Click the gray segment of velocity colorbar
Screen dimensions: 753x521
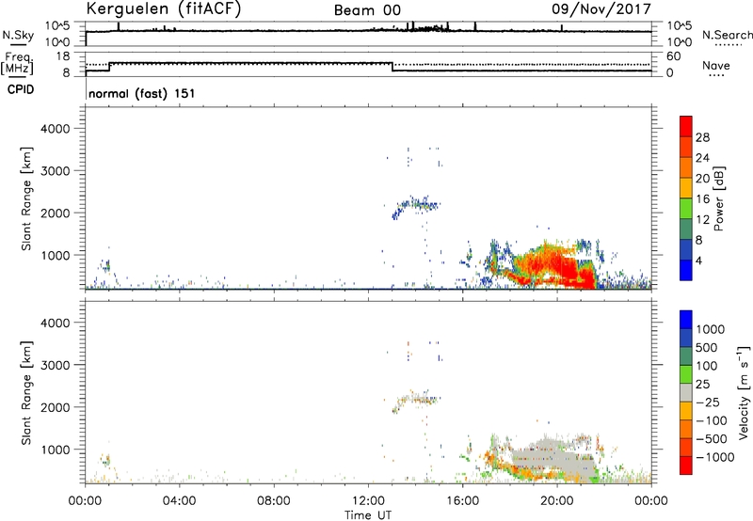(686, 392)
